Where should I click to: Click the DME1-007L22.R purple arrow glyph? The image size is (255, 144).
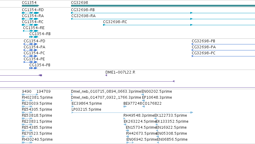[106, 75]
